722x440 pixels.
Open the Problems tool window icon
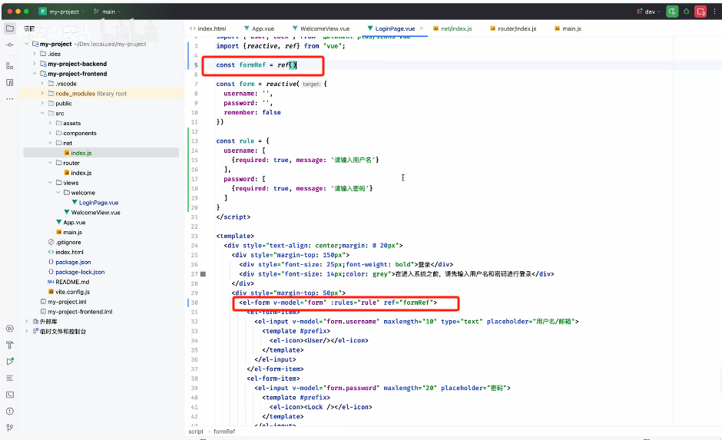(9, 411)
